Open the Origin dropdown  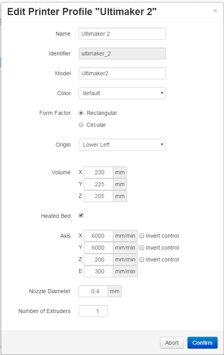click(122, 145)
